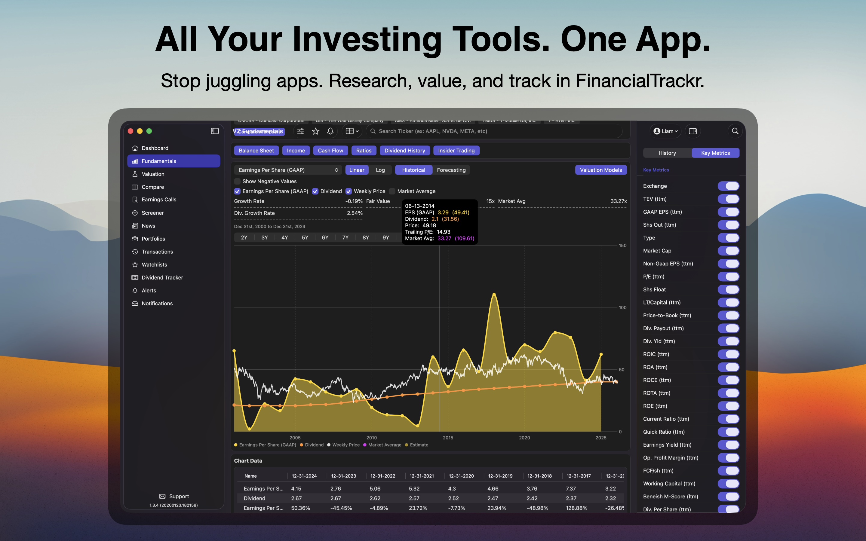Click the bell alert icon in toolbar
The height and width of the screenshot is (541, 866).
(x=330, y=131)
